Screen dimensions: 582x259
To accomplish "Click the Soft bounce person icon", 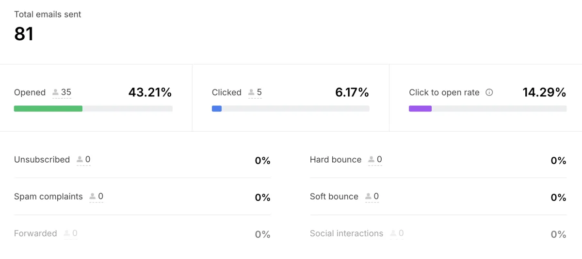I will 368,197.
